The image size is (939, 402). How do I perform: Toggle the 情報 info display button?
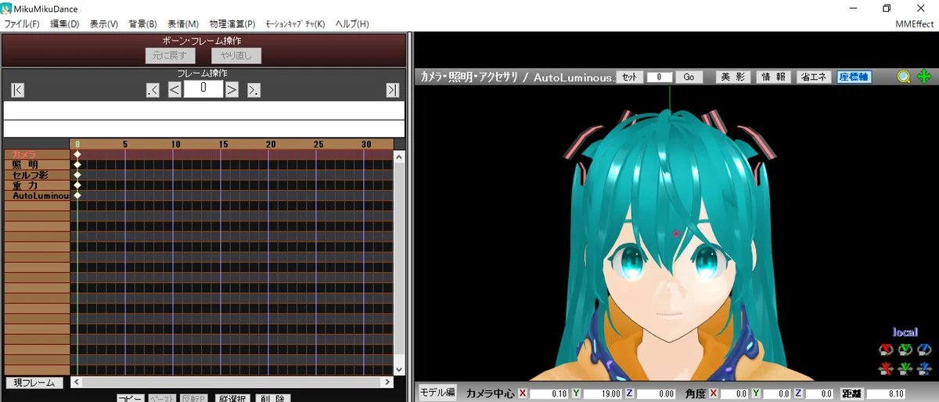(773, 77)
